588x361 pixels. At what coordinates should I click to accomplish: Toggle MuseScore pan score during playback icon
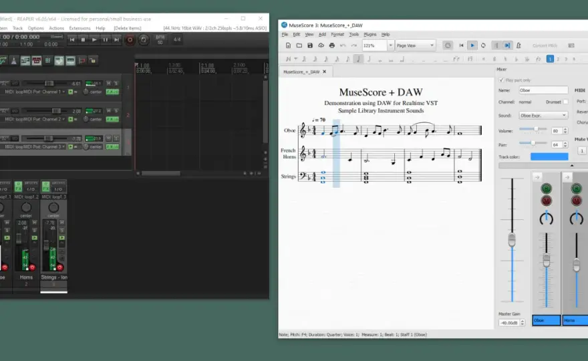507,45
